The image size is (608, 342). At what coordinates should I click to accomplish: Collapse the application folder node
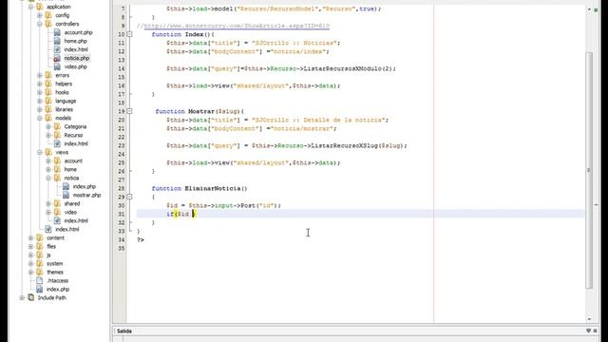coord(31,7)
